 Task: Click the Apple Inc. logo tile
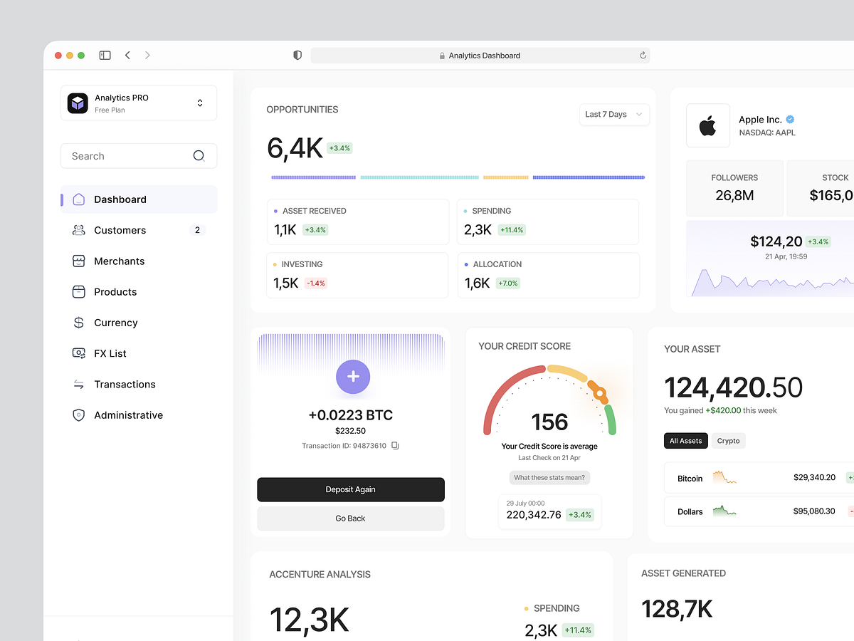[x=707, y=126]
